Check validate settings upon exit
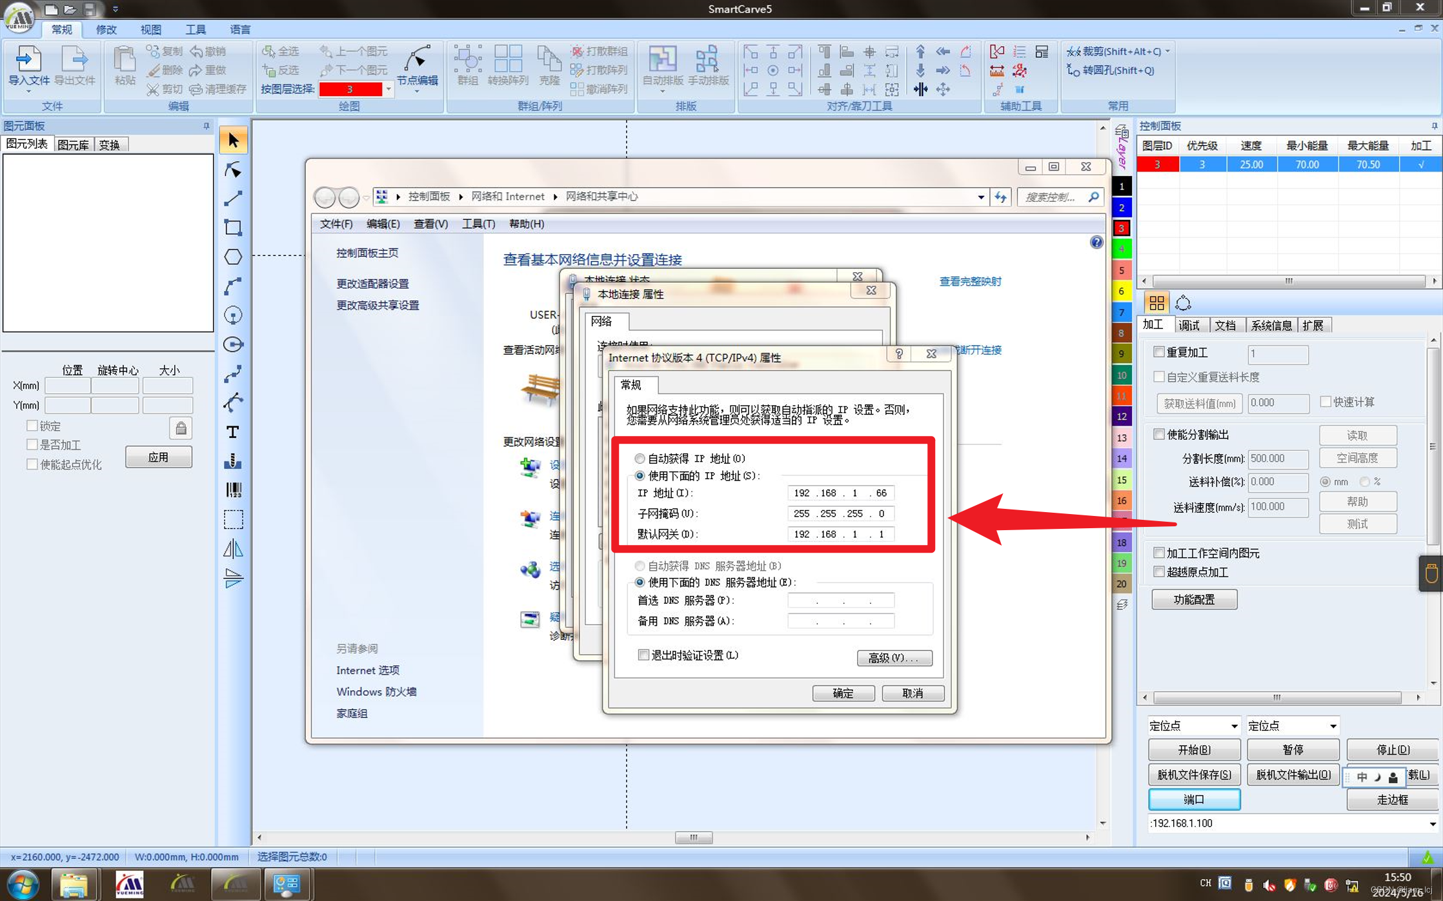1443x901 pixels. tap(643, 655)
